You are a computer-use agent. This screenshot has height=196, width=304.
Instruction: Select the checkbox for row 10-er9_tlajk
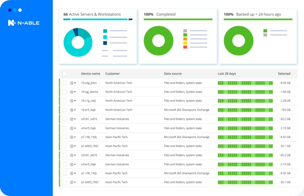pos(65,110)
